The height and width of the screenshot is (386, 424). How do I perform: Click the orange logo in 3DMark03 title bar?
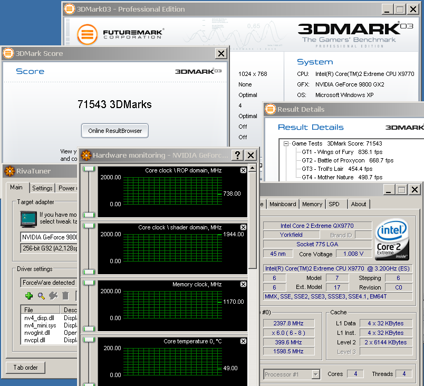pos(69,9)
